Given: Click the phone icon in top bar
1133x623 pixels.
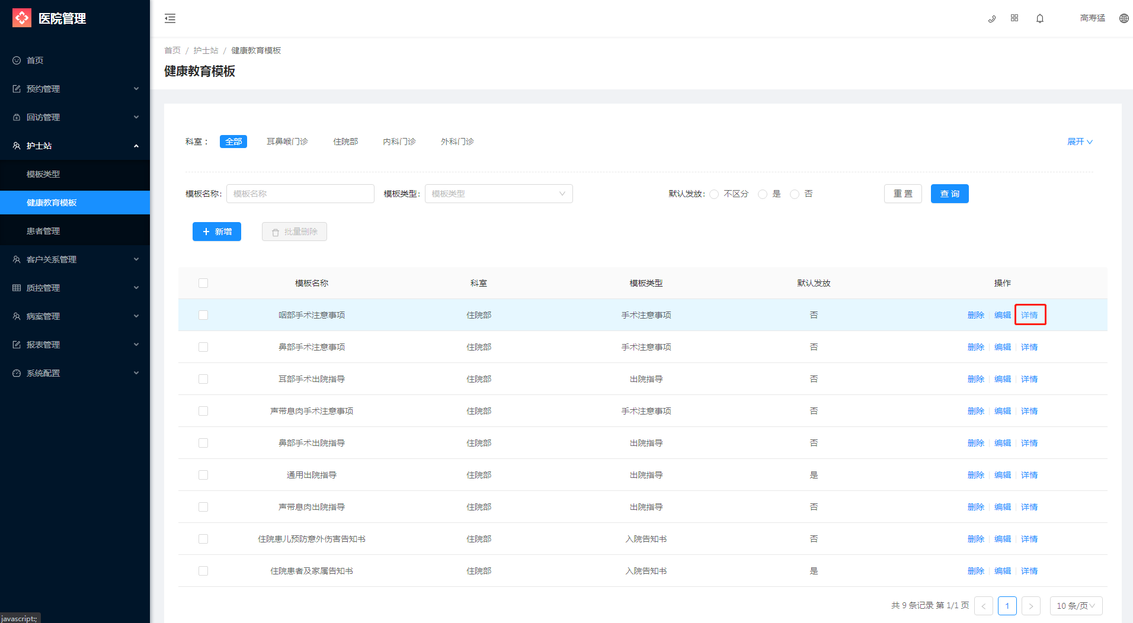Looking at the screenshot, I should click(992, 18).
